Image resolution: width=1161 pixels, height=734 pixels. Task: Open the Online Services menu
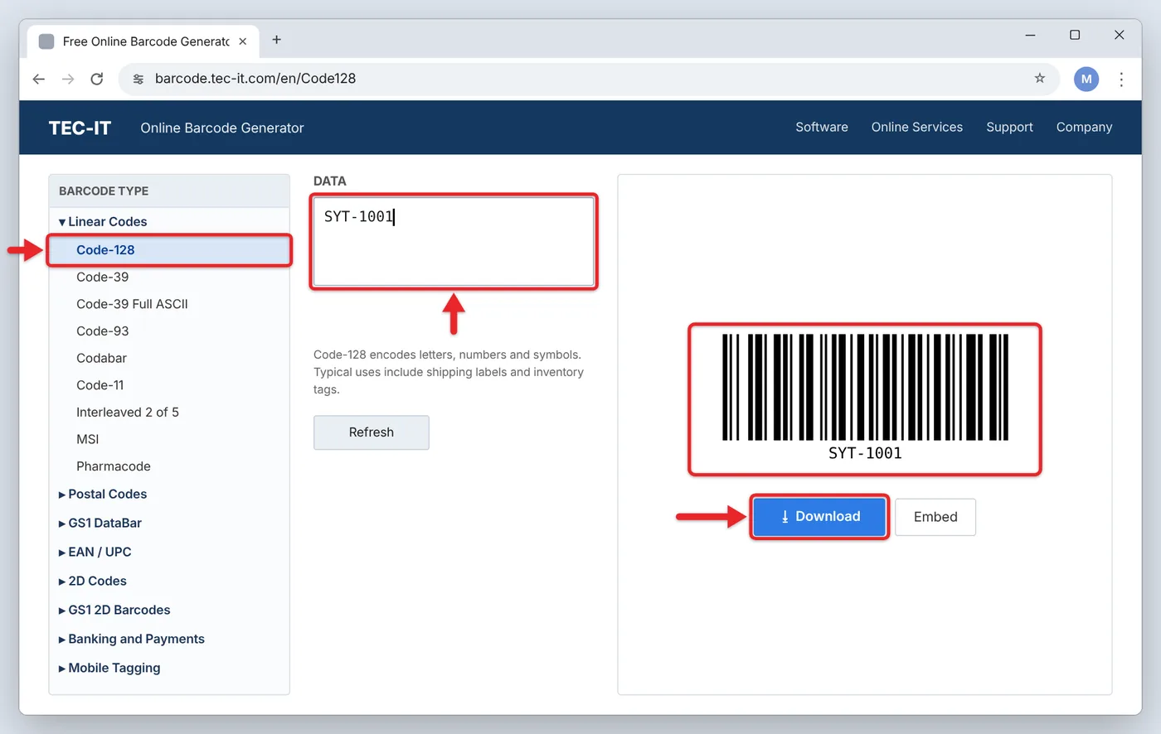click(917, 127)
